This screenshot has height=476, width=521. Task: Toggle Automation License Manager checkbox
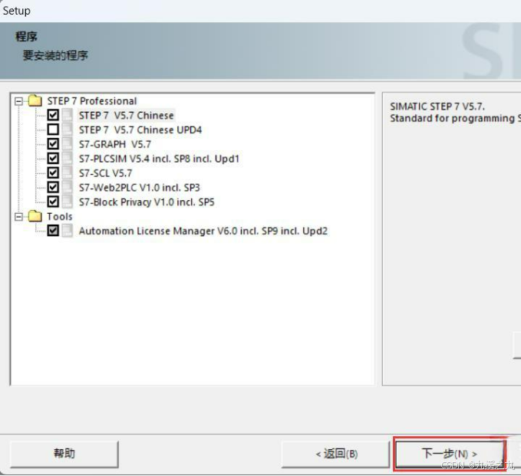click(x=53, y=231)
